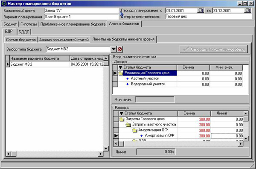Image resolution: width=256 pixels, height=169 pixels.
Task: Open calendar picker for end date 31.12.2001
Action: click(247, 11)
